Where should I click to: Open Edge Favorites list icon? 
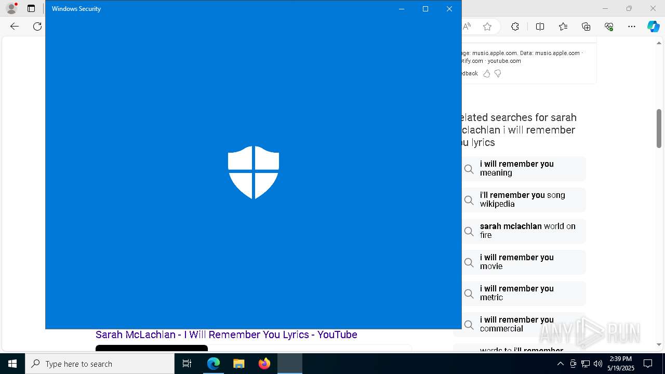(x=563, y=26)
